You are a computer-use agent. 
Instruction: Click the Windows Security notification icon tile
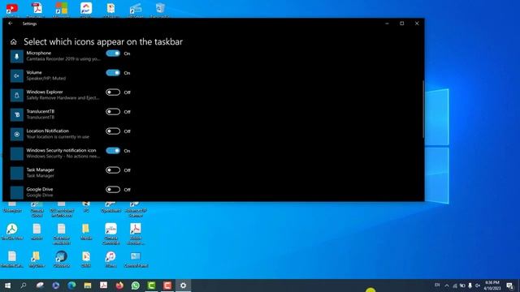(x=16, y=154)
